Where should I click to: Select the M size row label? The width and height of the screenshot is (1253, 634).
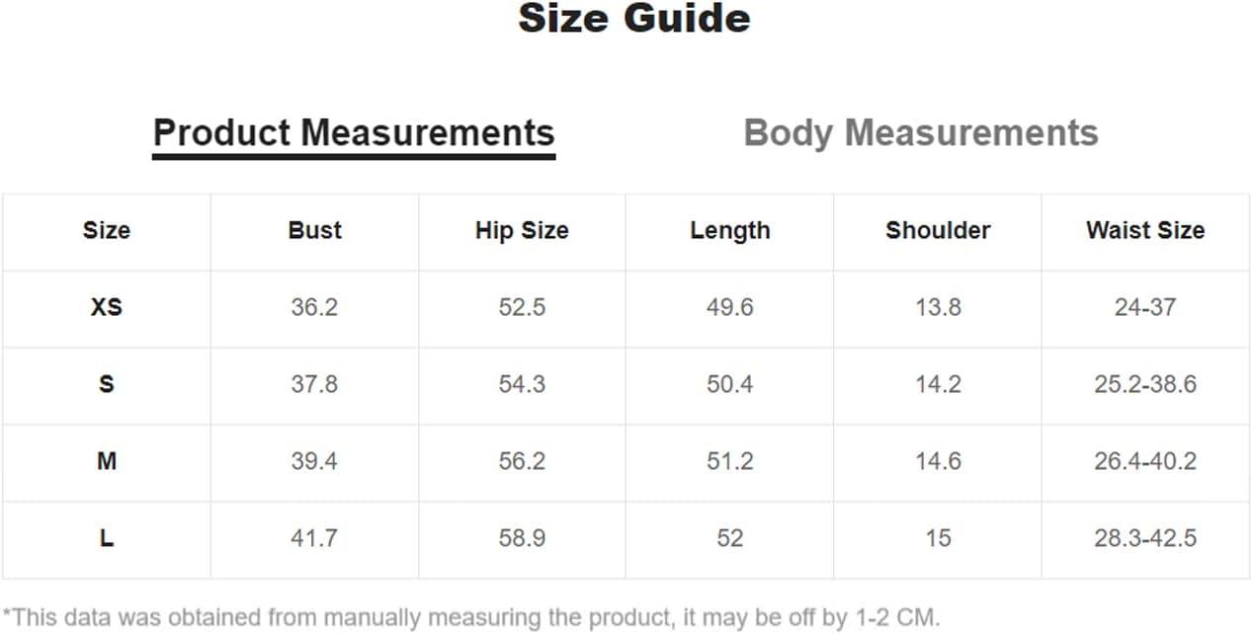click(107, 461)
